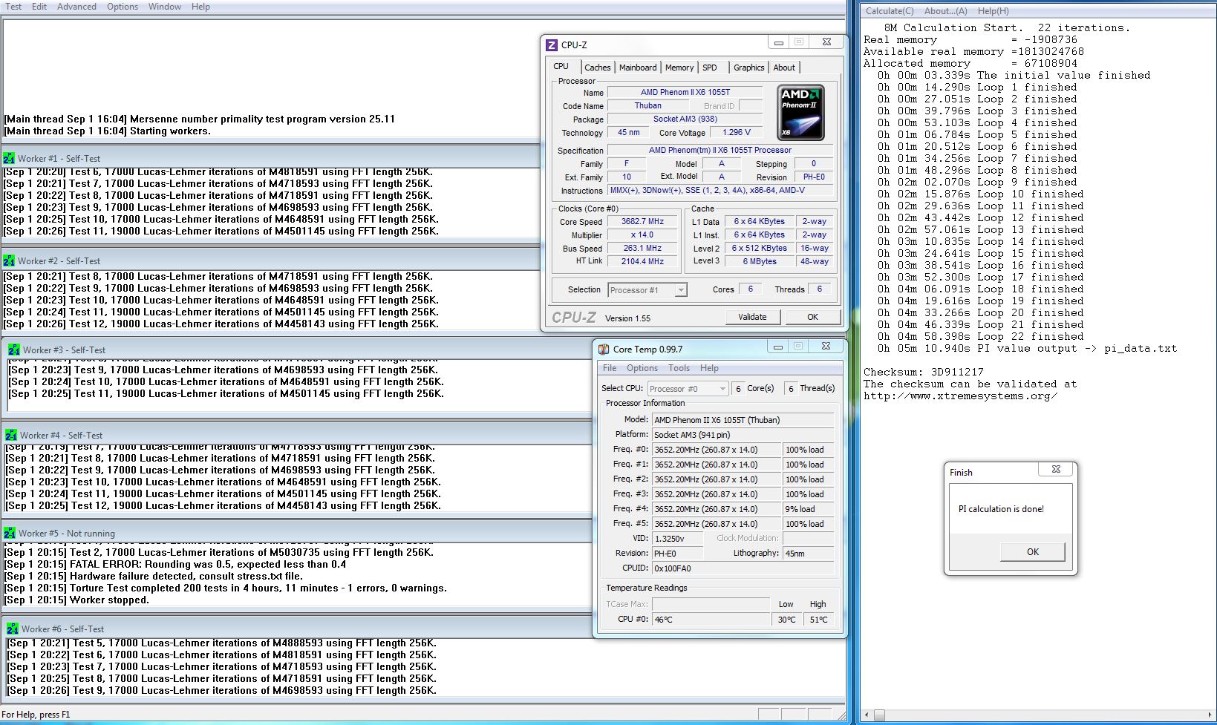Image resolution: width=1217 pixels, height=725 pixels.
Task: Open the Options menu in Core Temp
Action: pyautogui.click(x=642, y=368)
